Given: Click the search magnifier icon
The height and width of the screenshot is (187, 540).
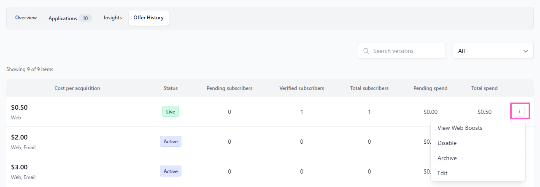Looking at the screenshot, I should 366,51.
